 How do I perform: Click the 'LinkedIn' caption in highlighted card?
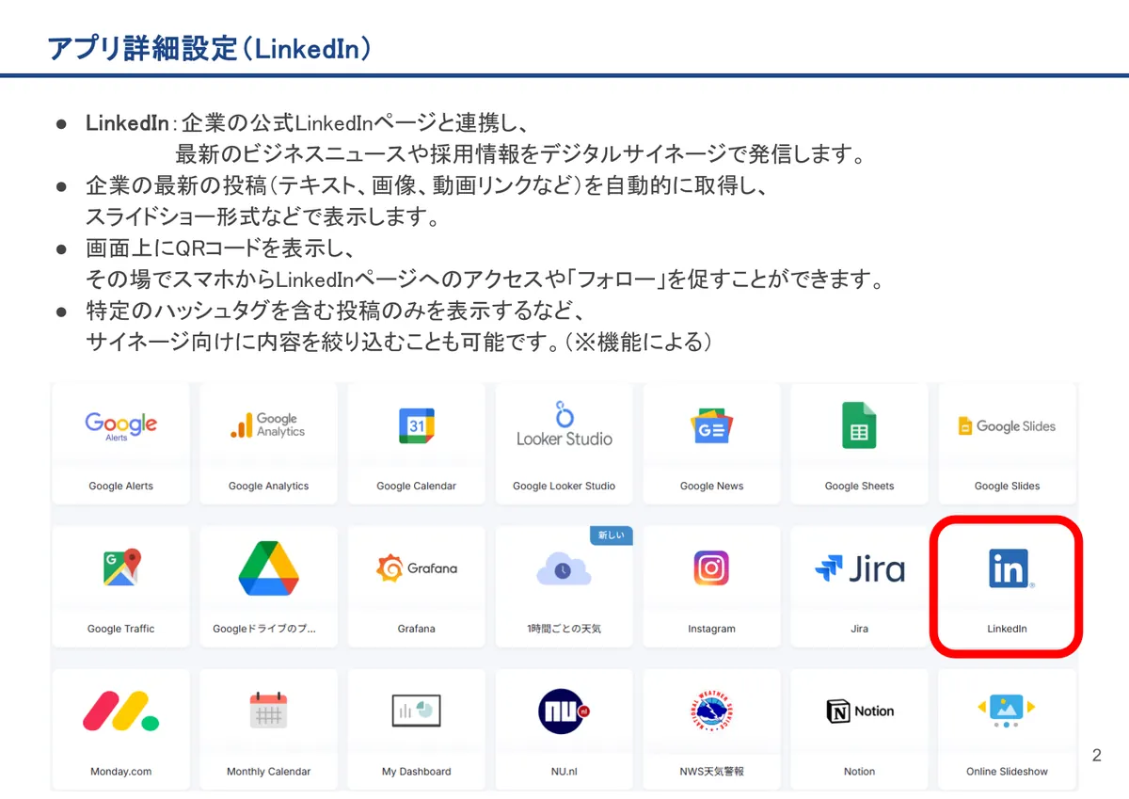click(1007, 629)
